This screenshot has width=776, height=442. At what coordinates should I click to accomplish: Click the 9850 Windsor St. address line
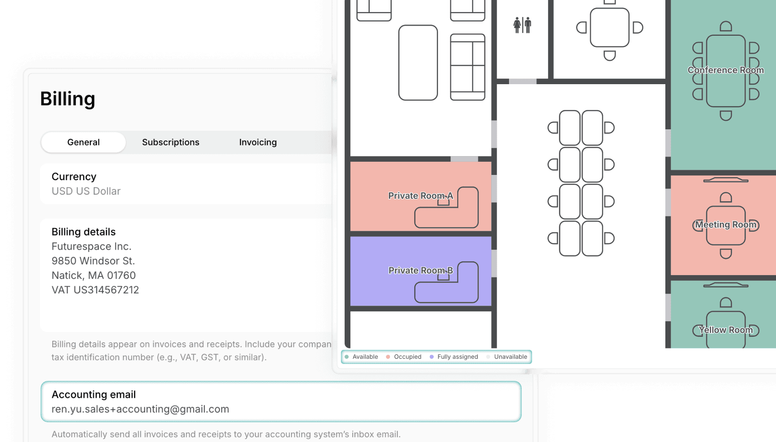coord(93,261)
